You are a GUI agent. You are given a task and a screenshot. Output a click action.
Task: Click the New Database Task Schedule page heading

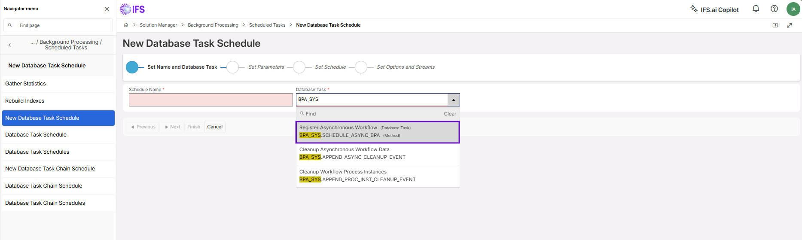[x=192, y=43]
